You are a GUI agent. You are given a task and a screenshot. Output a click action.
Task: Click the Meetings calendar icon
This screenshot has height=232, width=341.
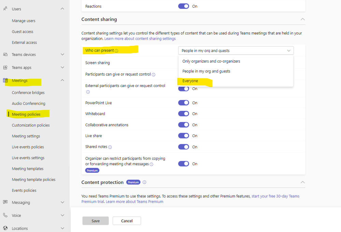tap(5, 81)
